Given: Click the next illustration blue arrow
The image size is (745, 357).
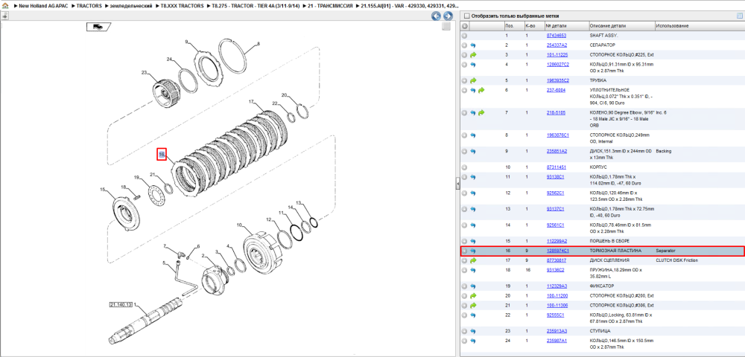Looking at the screenshot, I should (447, 16).
